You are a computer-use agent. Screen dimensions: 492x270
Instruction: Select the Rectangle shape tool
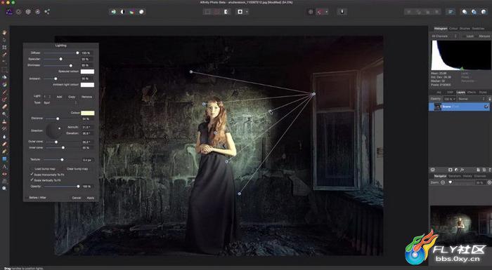4,158
